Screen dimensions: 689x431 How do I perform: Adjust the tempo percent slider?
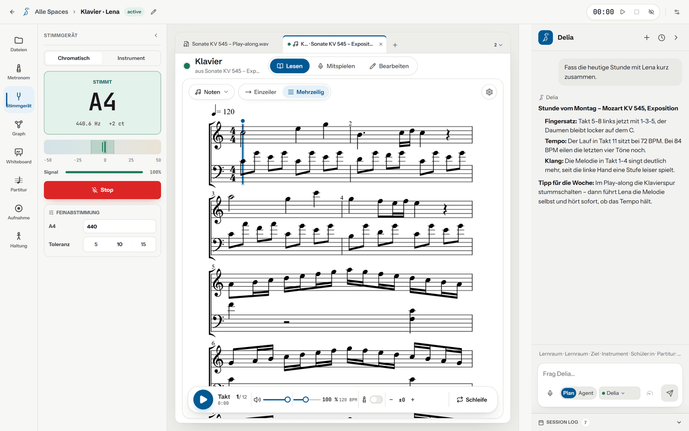coord(308,400)
